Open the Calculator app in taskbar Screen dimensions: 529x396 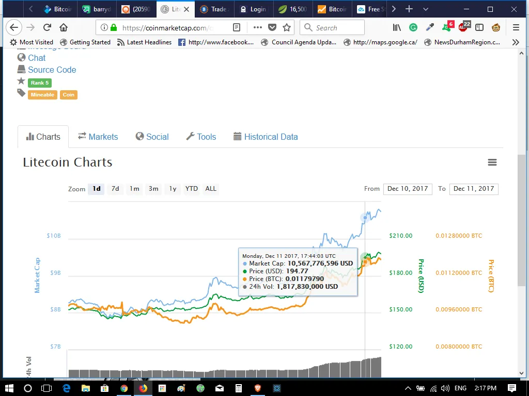[239, 388]
